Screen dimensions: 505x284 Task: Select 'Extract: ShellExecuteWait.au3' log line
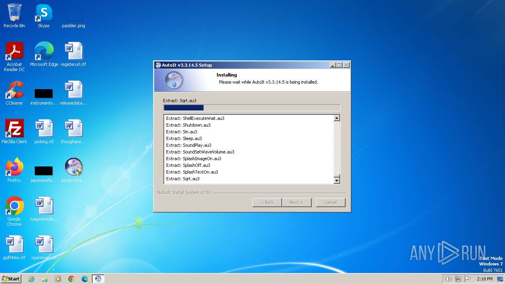pos(195,118)
